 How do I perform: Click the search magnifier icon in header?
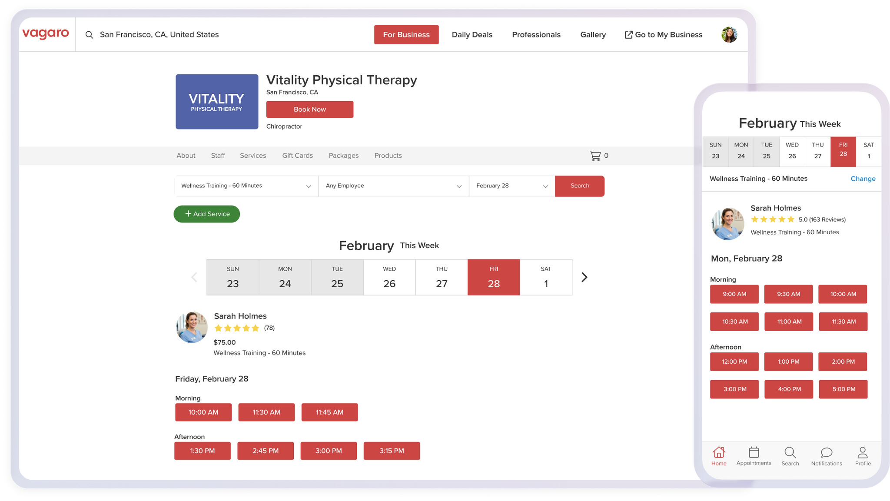point(89,35)
